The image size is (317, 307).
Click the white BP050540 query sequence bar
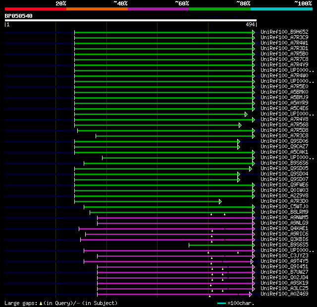pyautogui.click(x=131, y=20)
